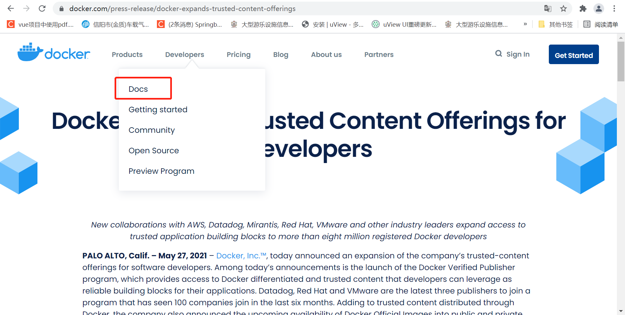
Task: Open the vue项目中使用pdf bookmark
Action: tap(40, 24)
